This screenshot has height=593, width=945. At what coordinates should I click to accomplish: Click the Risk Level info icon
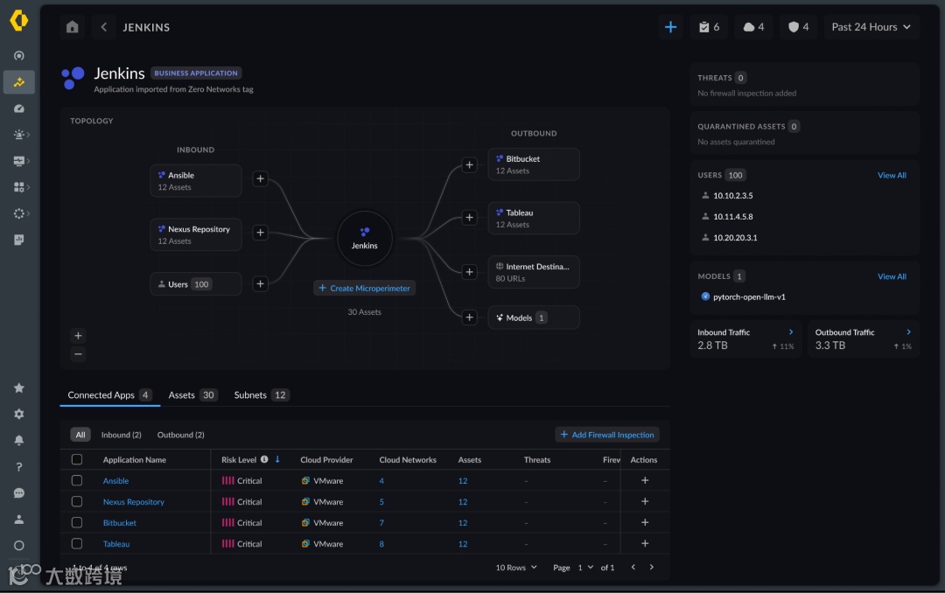264,459
